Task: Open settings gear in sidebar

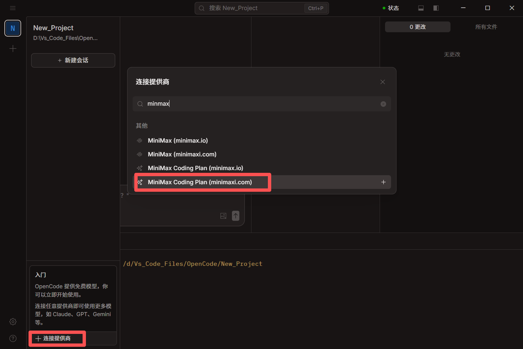Action: pyautogui.click(x=13, y=321)
